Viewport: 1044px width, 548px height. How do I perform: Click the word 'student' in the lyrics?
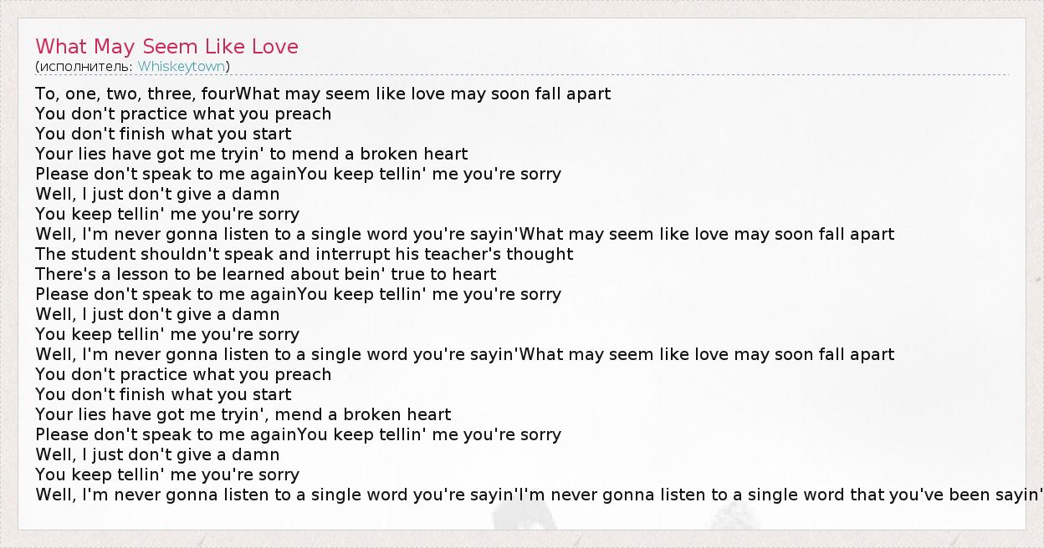pos(101,254)
